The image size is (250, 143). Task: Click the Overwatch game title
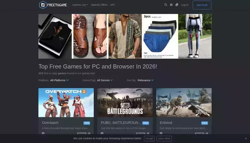pos(50,123)
